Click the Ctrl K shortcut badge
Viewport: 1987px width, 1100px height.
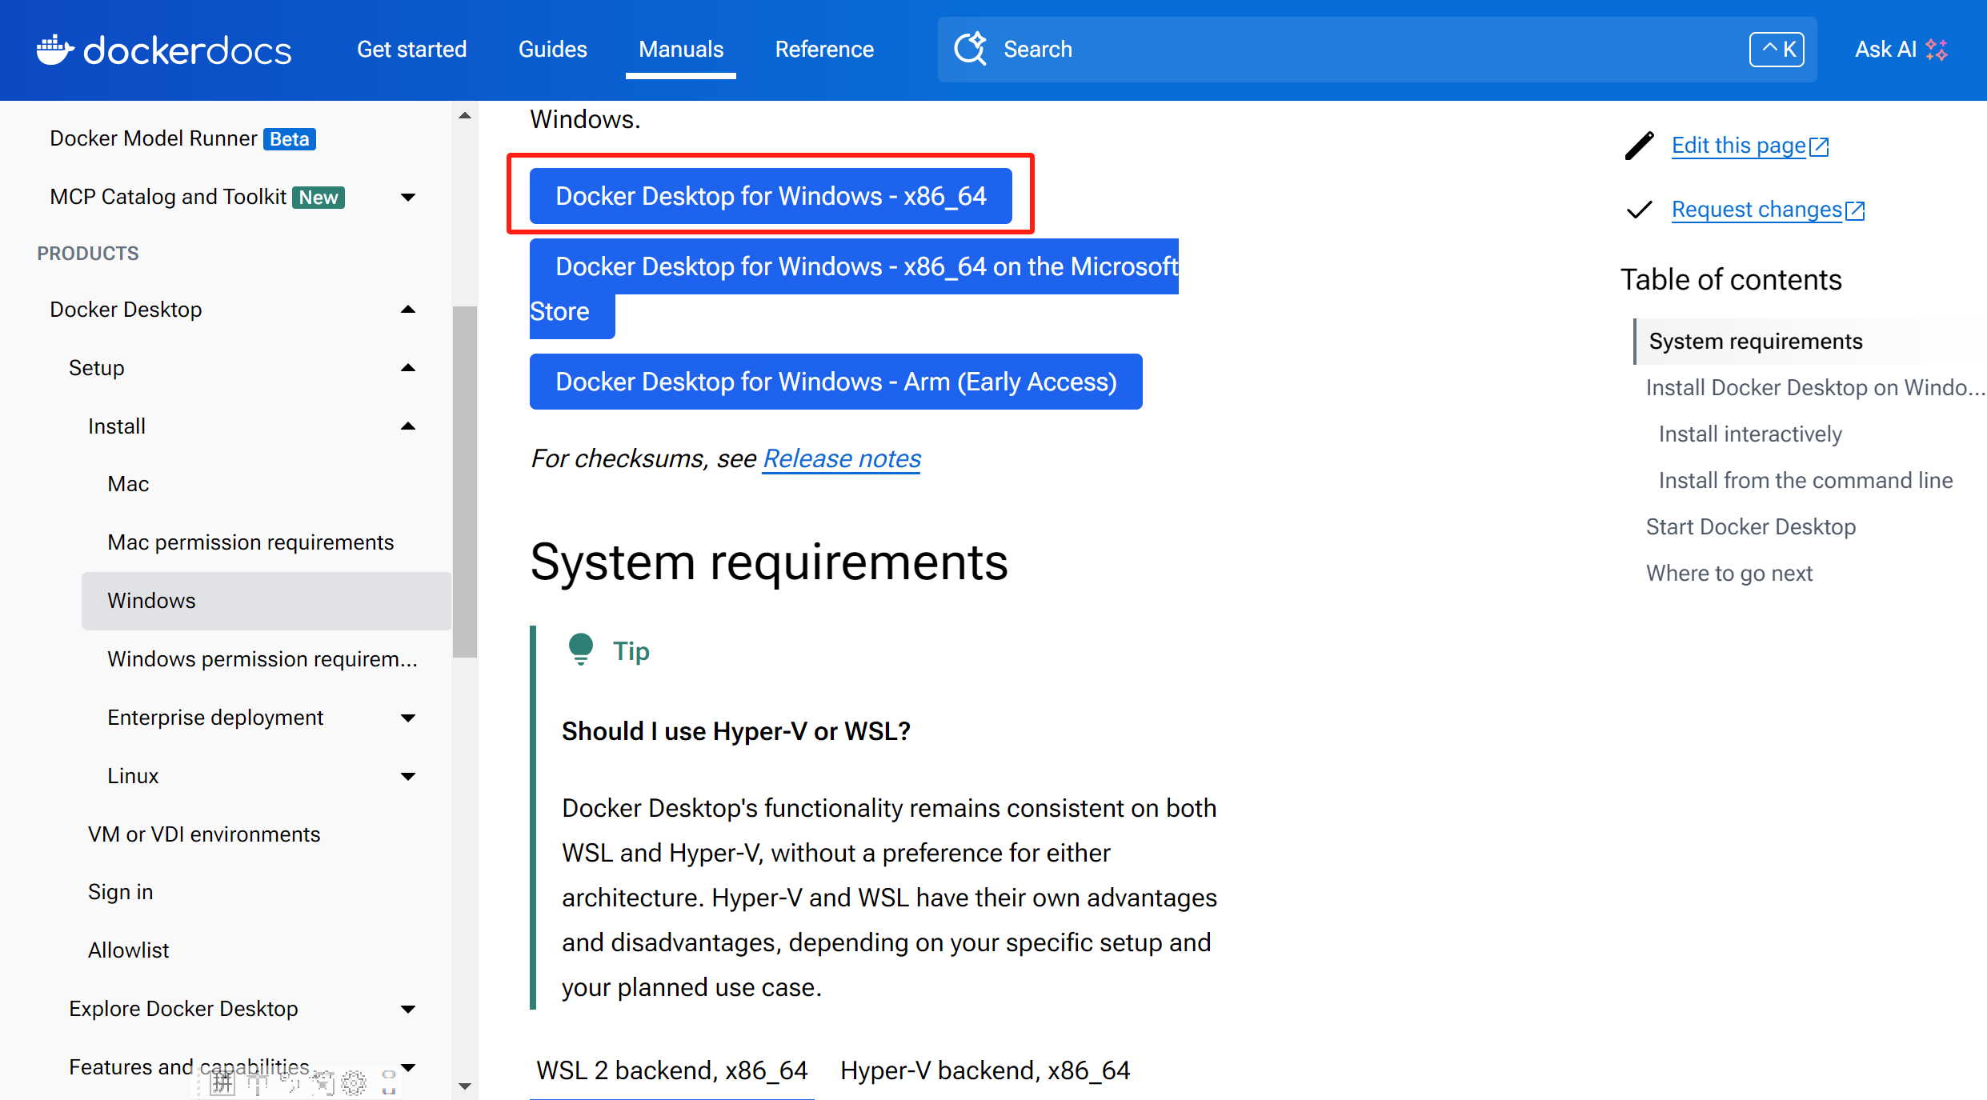click(x=1776, y=50)
